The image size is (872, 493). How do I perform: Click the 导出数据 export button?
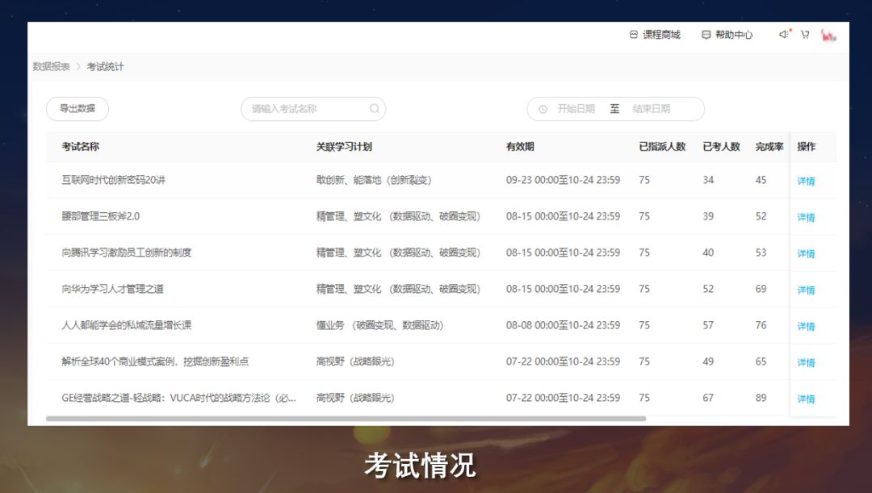(78, 109)
